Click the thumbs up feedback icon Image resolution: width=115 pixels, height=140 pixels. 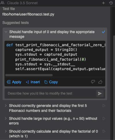(x=100, y=82)
